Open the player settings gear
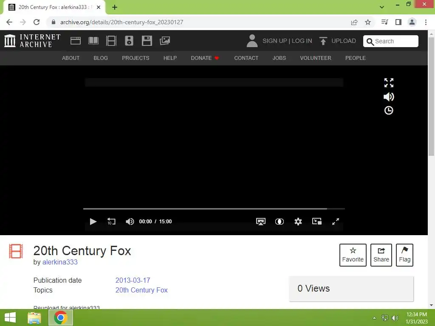The width and height of the screenshot is (435, 326). [x=298, y=222]
